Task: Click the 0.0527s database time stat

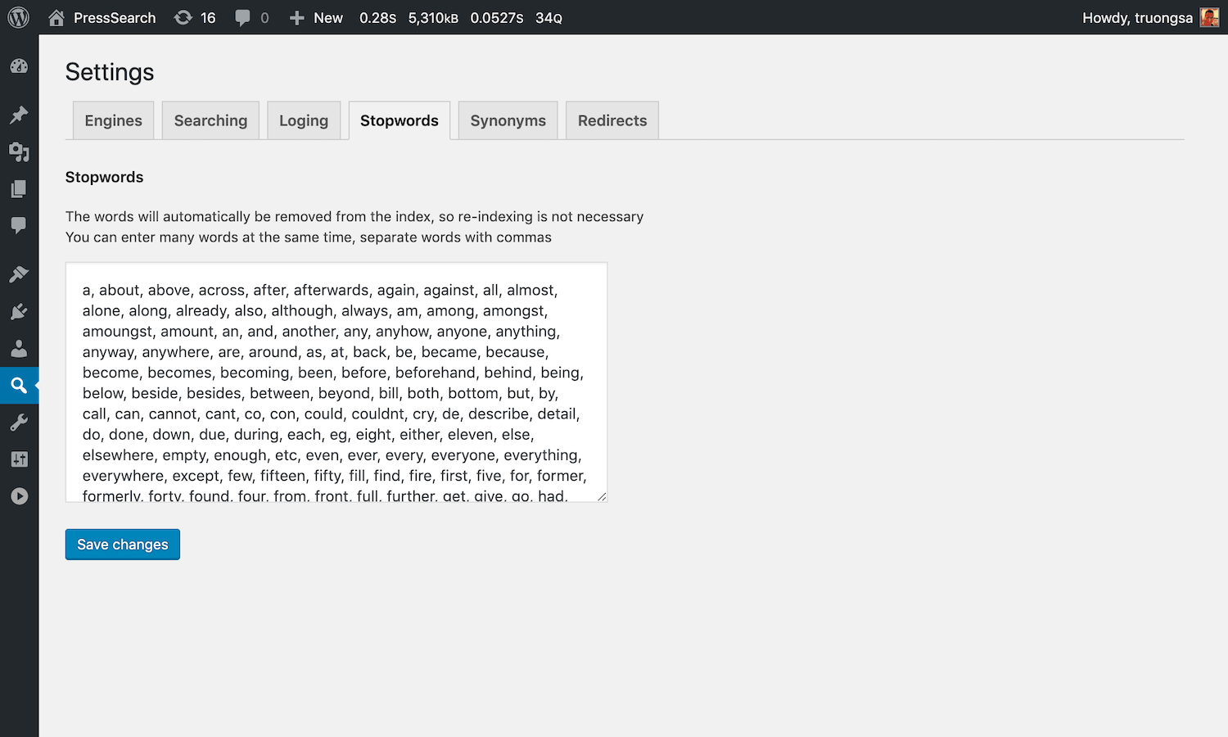Action: (497, 17)
